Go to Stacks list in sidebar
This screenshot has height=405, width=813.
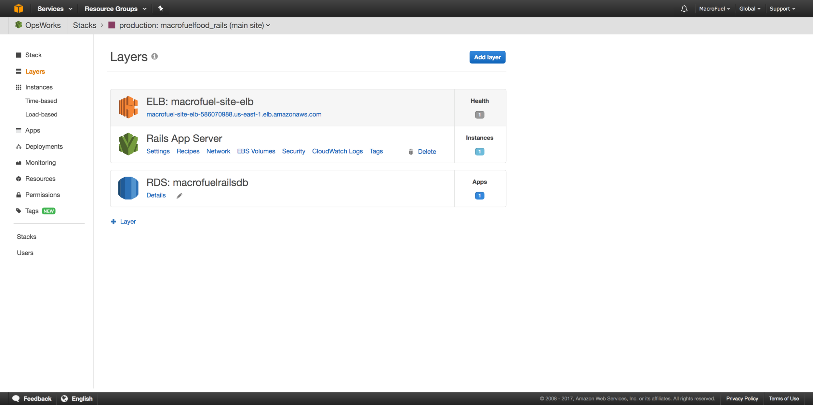coord(27,237)
